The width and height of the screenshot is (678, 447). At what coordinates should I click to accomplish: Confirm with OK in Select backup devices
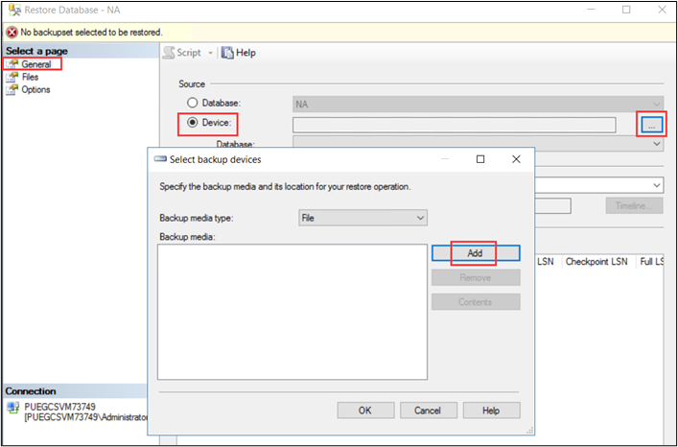click(365, 411)
